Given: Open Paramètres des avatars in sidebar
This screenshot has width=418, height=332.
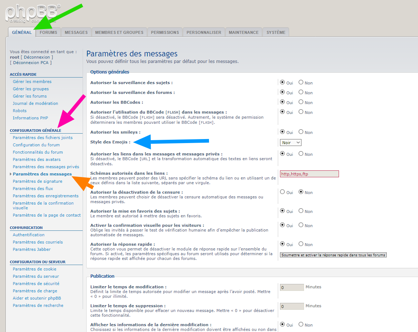Looking at the screenshot, I should point(36,159).
